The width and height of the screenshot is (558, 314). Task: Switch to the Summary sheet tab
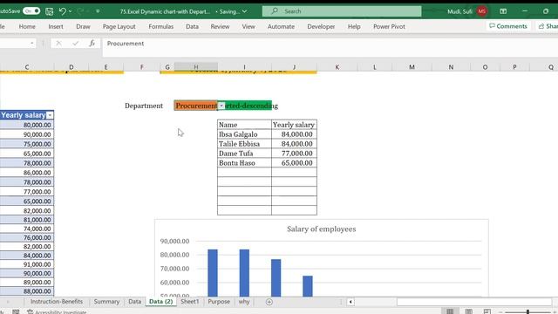(106, 302)
